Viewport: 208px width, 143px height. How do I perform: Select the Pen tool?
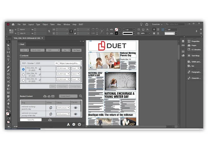tap(8, 67)
